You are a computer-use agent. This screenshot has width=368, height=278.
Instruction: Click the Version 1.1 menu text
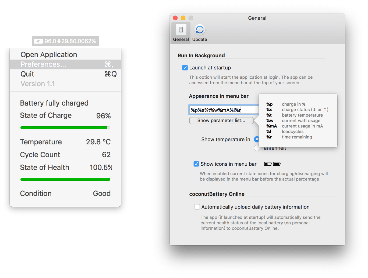point(38,84)
